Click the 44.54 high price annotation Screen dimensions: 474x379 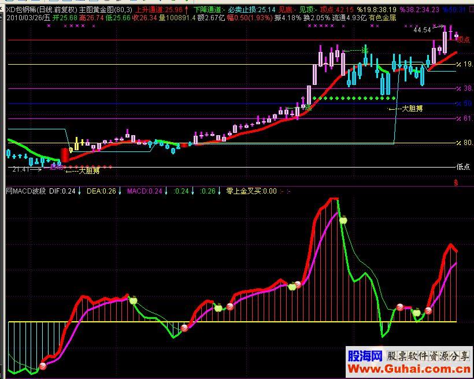[422, 30]
